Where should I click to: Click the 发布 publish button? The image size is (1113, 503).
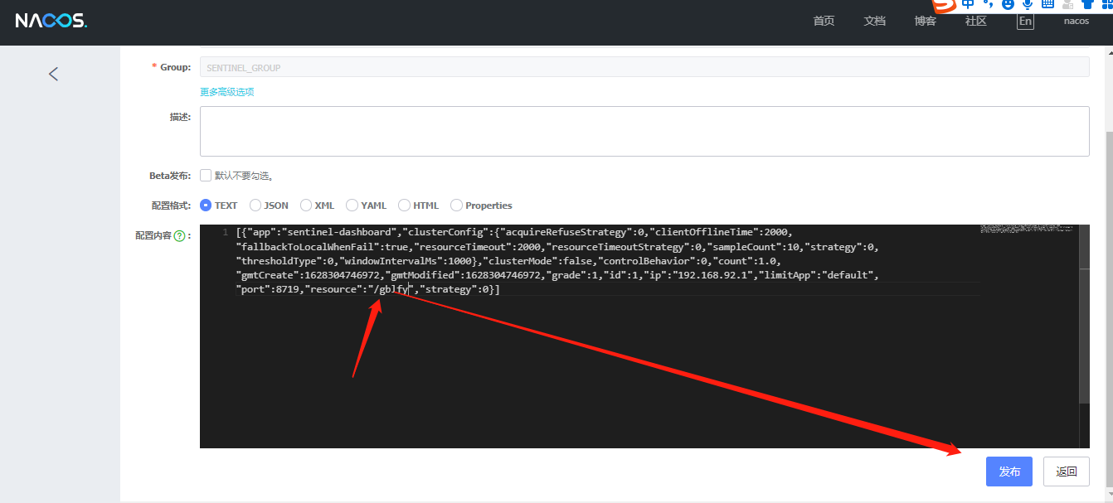point(1009,472)
